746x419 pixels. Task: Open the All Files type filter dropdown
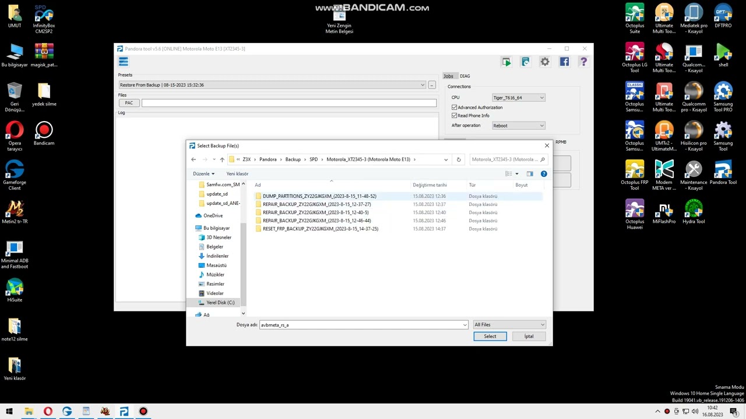tap(509, 325)
